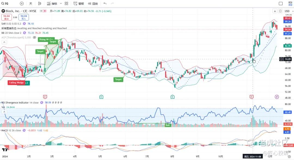The image size is (294, 160).
Task: Open the green earnings marker near 8月
Action: [x=173, y=97]
